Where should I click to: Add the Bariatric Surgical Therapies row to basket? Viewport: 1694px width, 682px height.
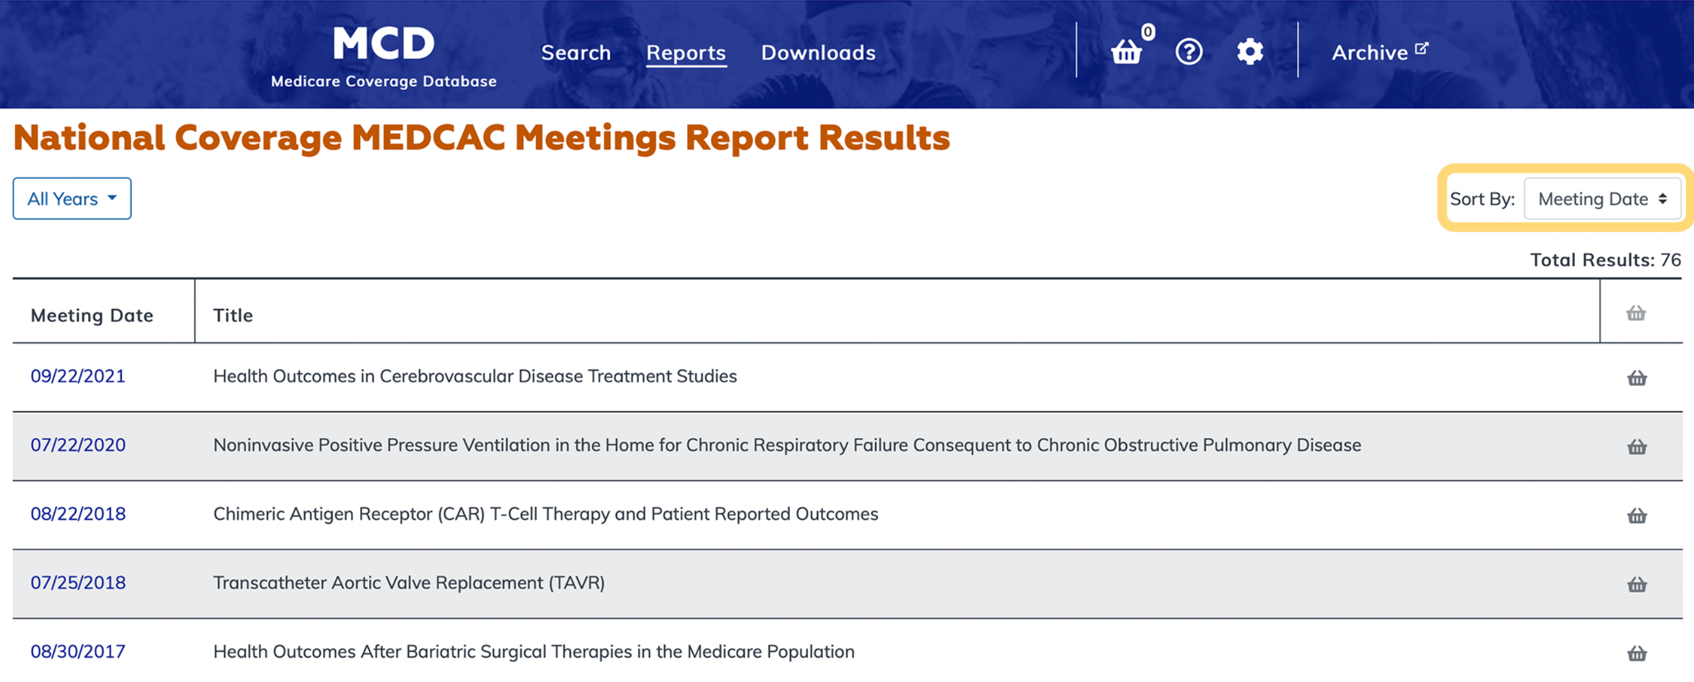click(x=1636, y=653)
